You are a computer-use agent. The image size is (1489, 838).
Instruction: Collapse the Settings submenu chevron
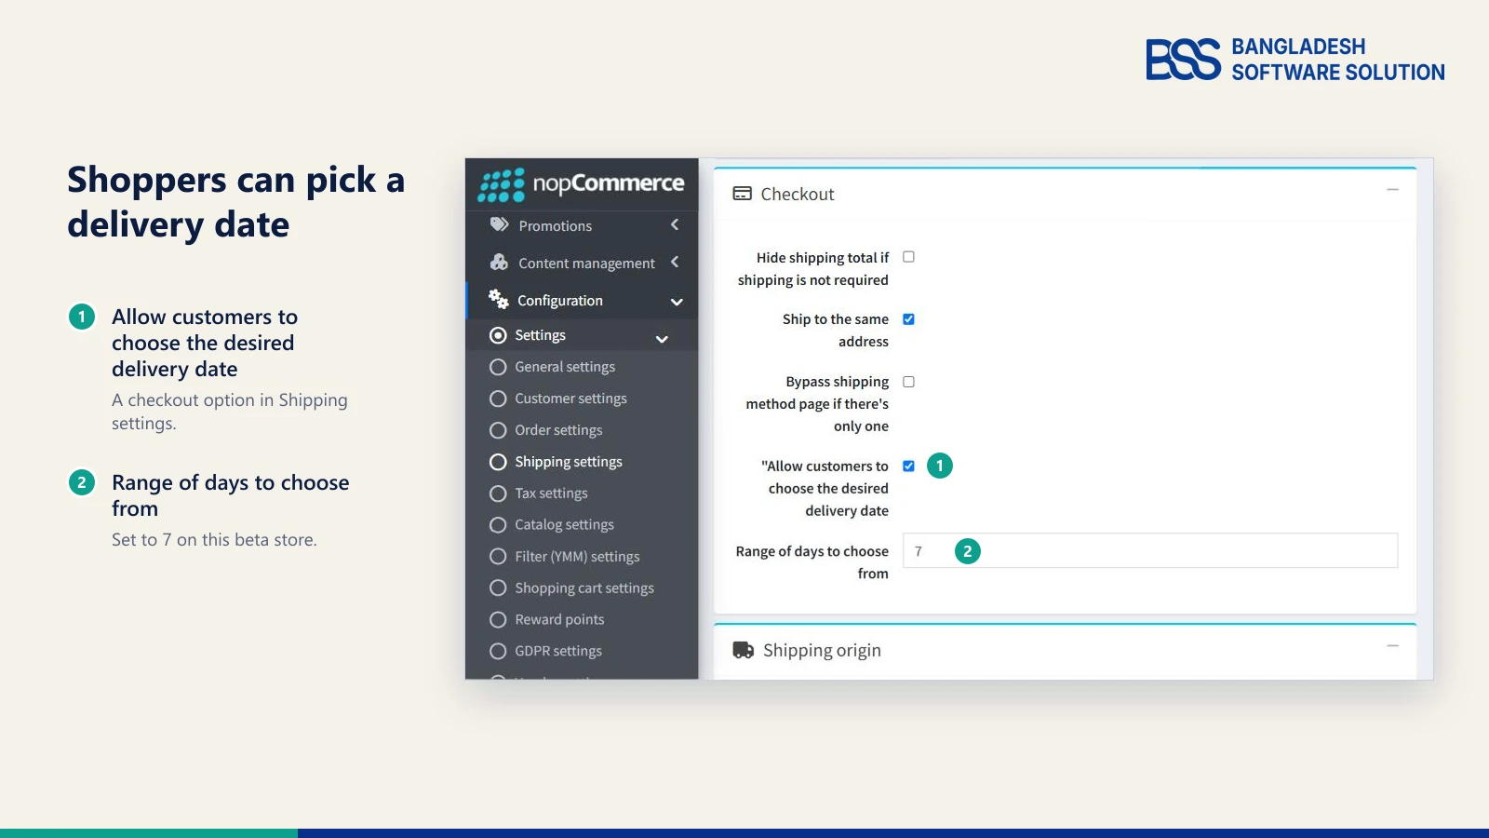tap(662, 339)
